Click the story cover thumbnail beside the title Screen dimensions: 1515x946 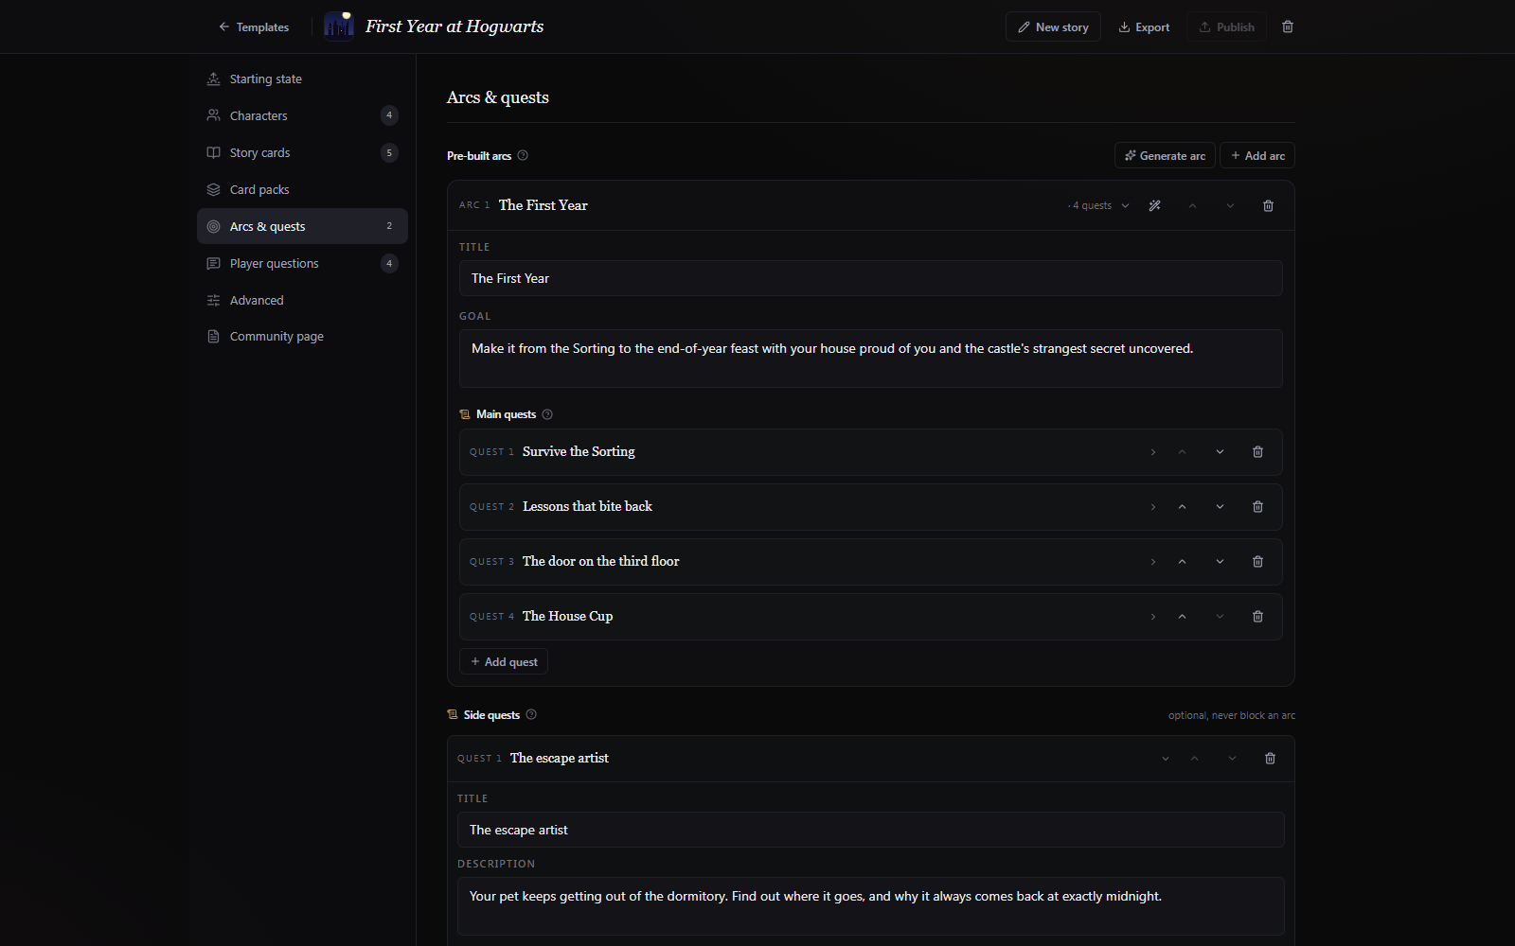tap(339, 26)
